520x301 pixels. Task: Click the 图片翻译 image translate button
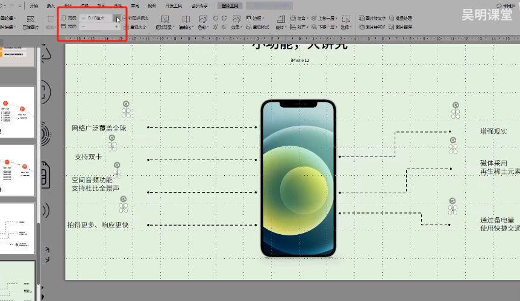point(401,27)
